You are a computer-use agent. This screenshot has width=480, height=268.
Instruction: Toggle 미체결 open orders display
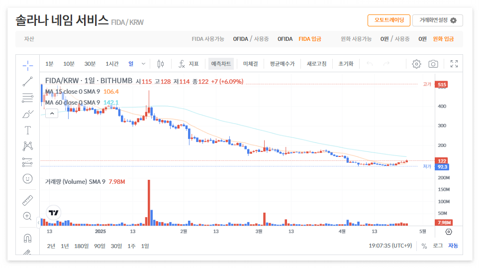[x=250, y=64]
